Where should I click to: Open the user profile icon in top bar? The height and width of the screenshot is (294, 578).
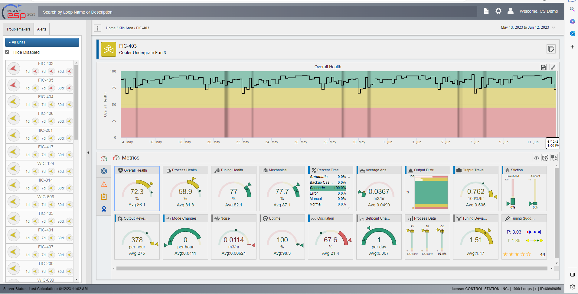click(511, 11)
